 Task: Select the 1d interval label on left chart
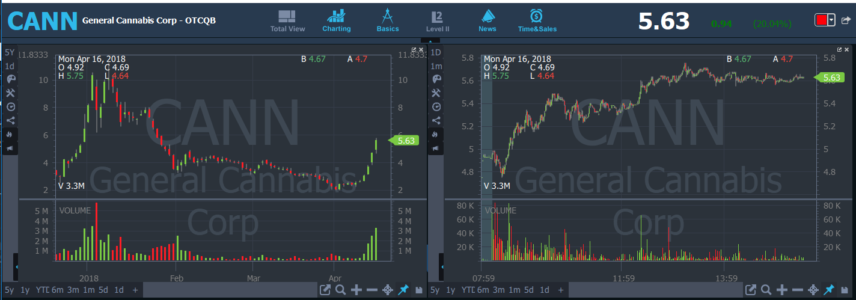tap(10, 66)
